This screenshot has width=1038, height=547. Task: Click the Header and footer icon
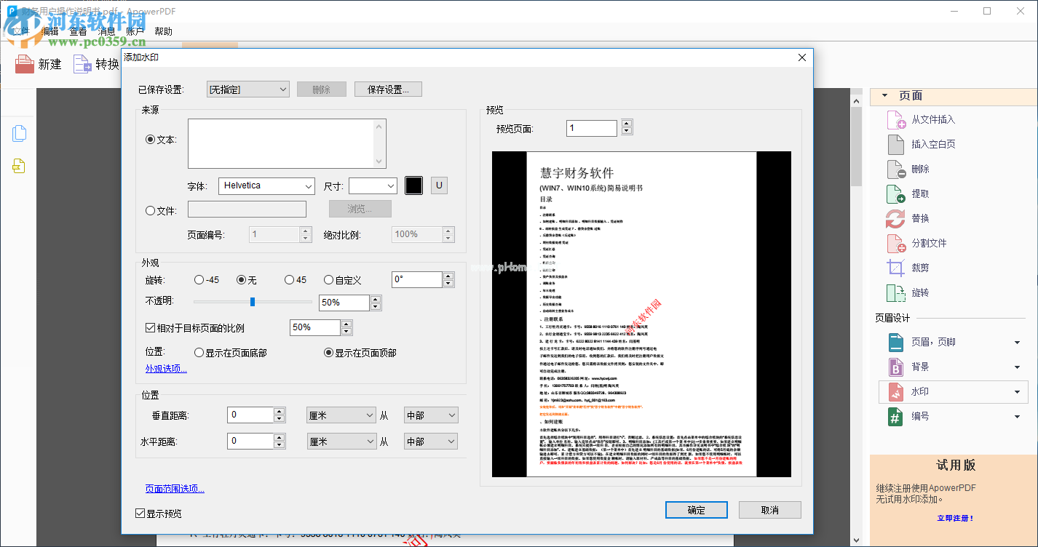895,342
